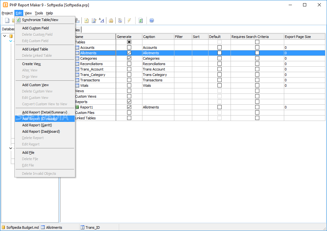Uncheck Generate checkbox for Report1
Image resolution: width=327 pixels, height=231 pixels.
tap(129, 107)
